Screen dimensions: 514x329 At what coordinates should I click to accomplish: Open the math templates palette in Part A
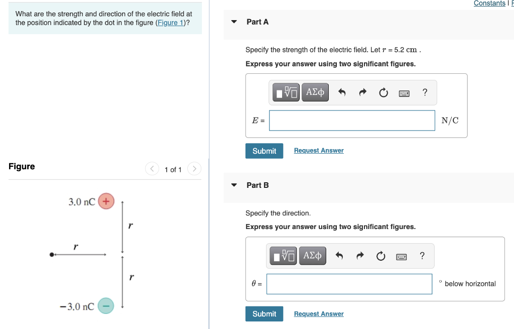286,92
